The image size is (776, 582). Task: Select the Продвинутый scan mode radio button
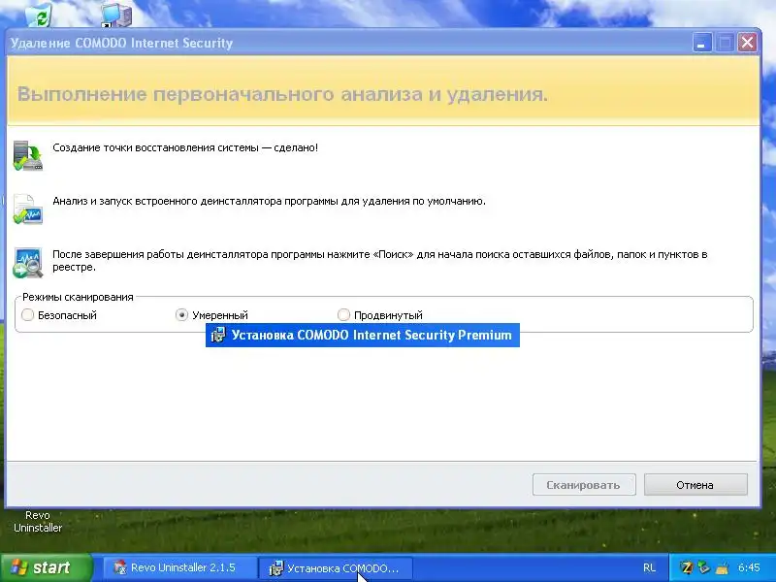tap(343, 314)
